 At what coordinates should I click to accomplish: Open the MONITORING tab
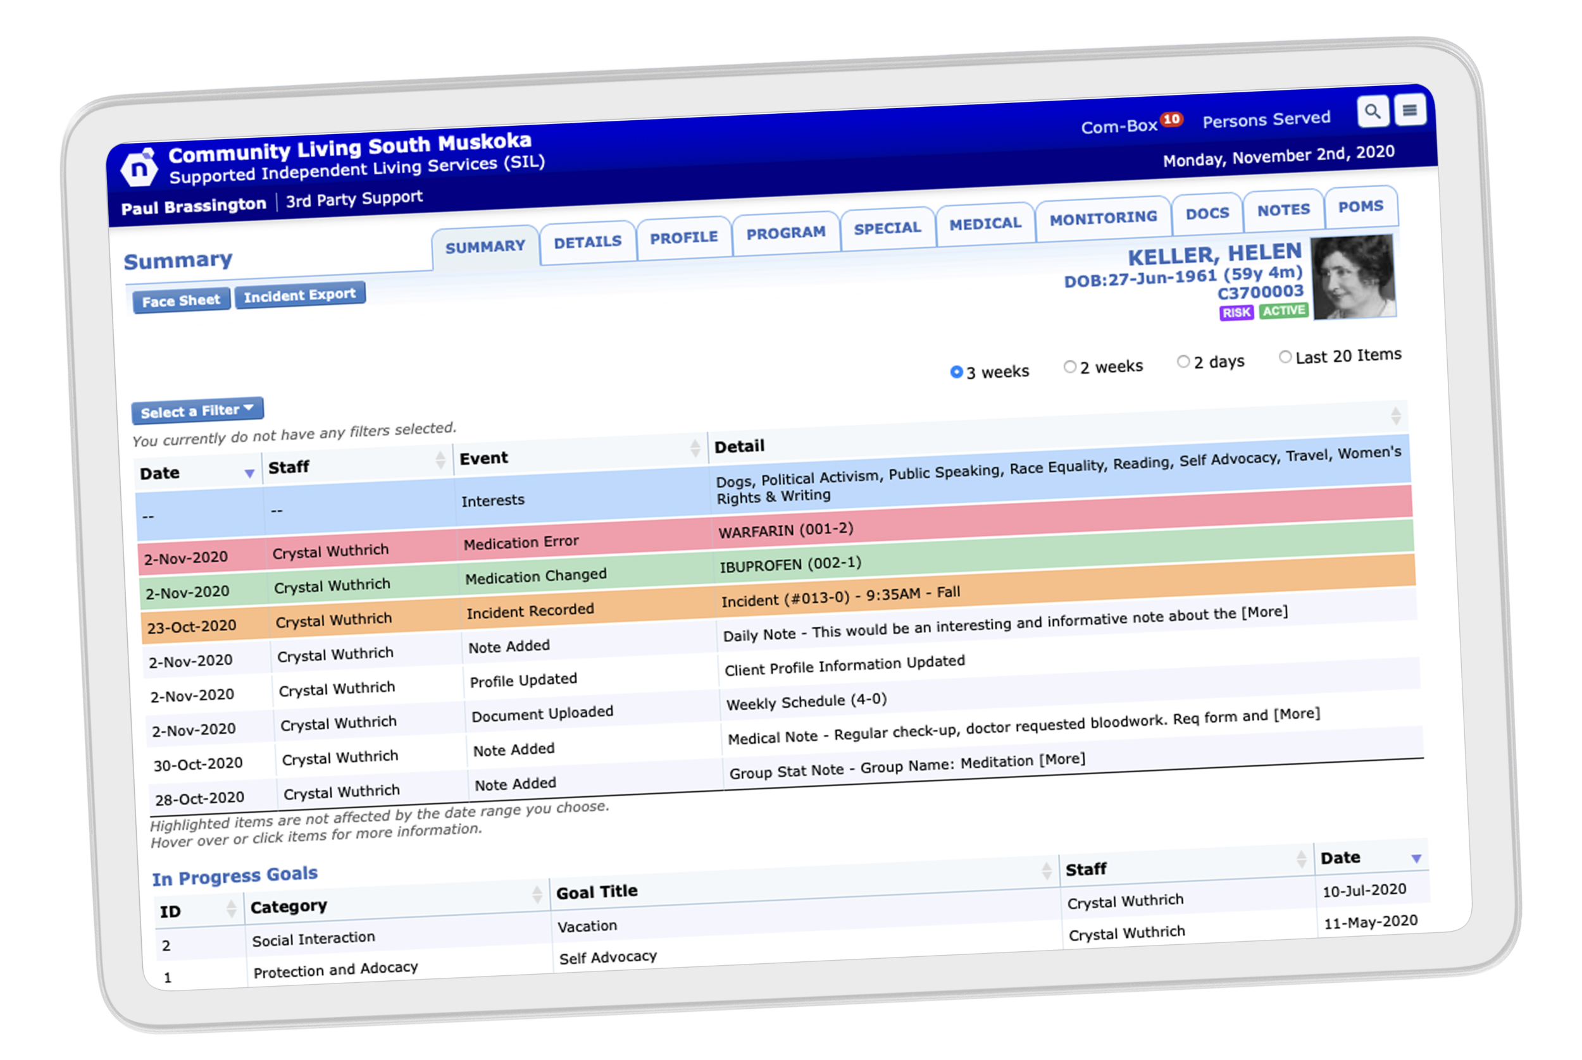coord(1102,218)
